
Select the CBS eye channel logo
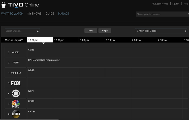[x=16, y=93]
